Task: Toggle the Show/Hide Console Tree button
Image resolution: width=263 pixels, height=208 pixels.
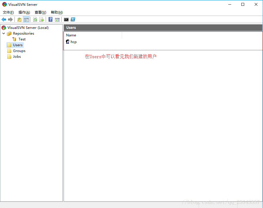Action: (x=26, y=20)
